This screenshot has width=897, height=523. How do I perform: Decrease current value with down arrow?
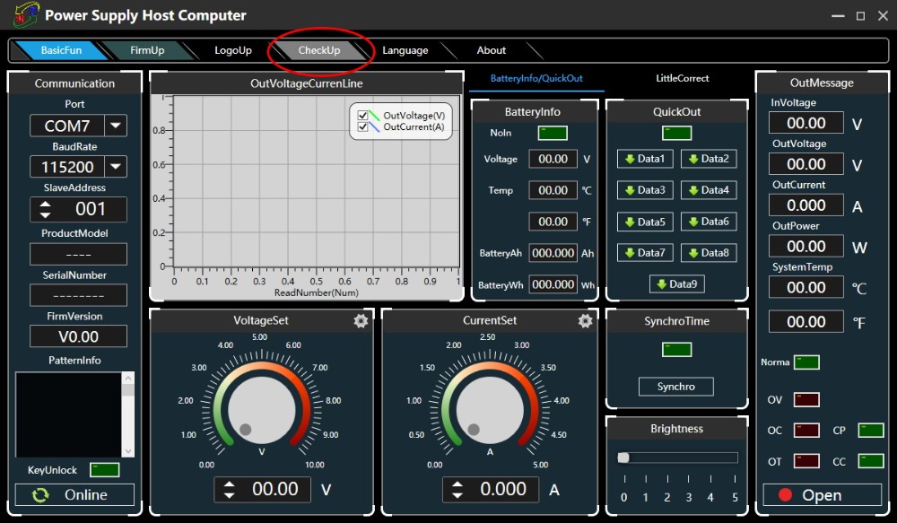click(457, 494)
